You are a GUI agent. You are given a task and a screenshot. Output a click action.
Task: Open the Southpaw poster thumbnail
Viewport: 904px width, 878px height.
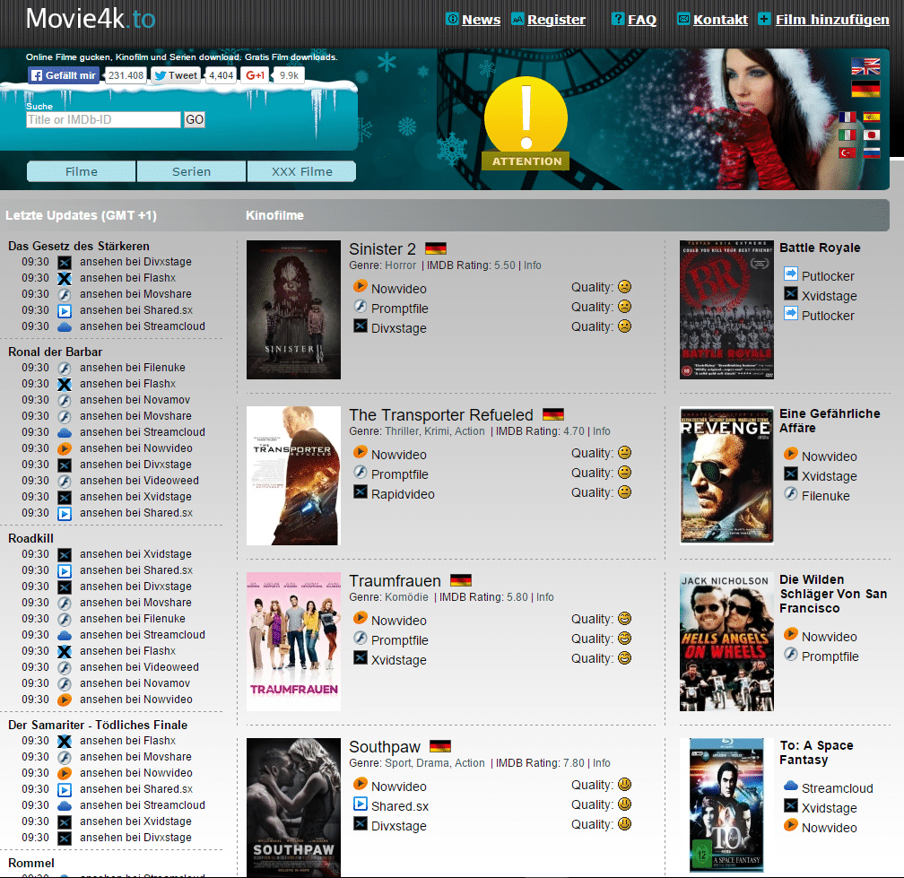coord(293,807)
